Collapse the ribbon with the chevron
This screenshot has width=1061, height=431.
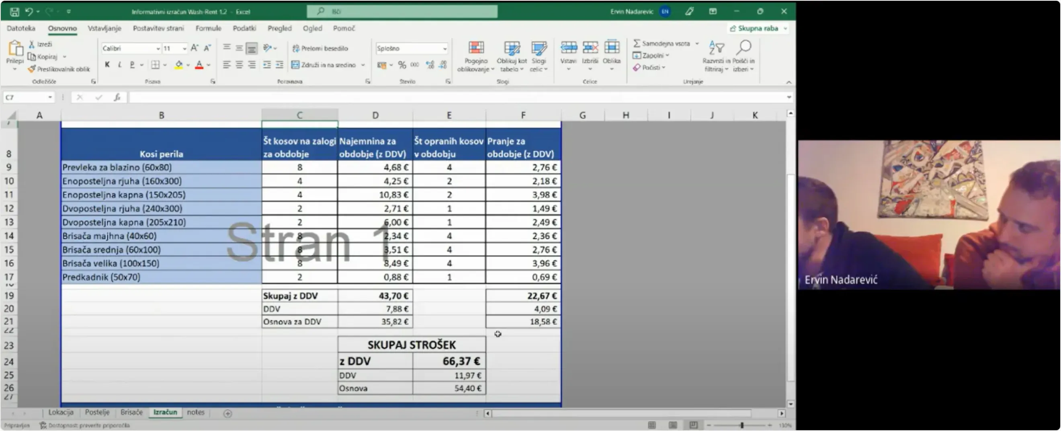pos(789,82)
